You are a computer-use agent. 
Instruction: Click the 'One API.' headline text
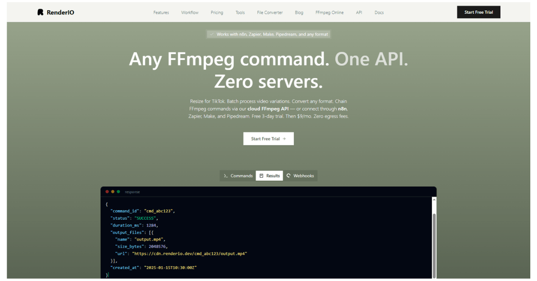[x=371, y=59]
